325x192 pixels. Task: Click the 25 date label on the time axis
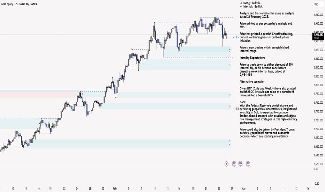pyautogui.click(x=219, y=189)
